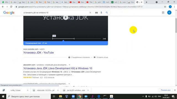The height and width of the screenshot is (99, 177).
Task: Click the video clip end marker
Action: pos(74,38)
